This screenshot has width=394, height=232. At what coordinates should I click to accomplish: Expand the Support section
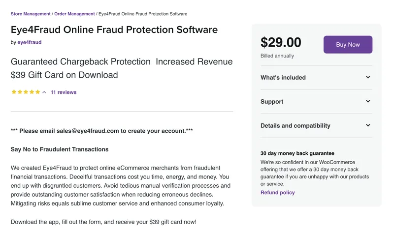pyautogui.click(x=272, y=102)
